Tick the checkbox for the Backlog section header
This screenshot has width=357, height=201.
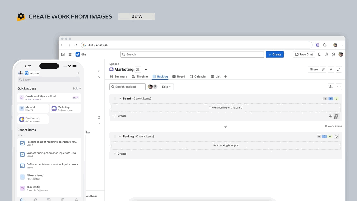115,137
